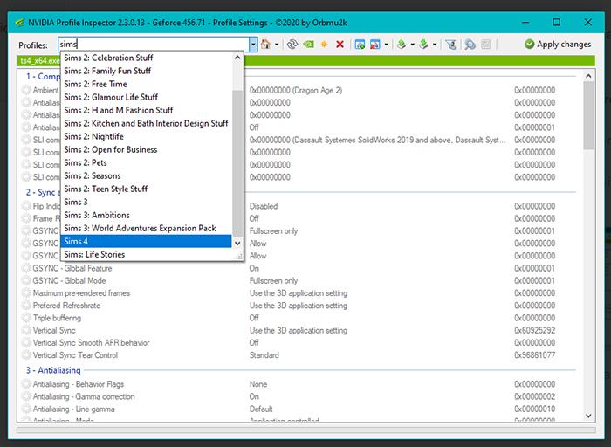The width and height of the screenshot is (611, 447).
Task: Click the first green export arrow icon
Action: coord(402,44)
